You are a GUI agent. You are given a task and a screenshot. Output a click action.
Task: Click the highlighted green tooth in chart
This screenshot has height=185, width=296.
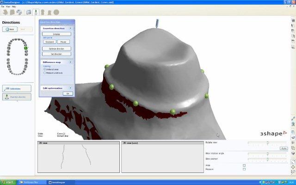pyautogui.click(x=26, y=48)
